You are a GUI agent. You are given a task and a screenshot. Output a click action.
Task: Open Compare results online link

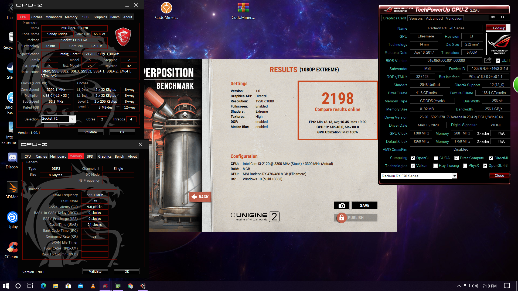tap(337, 109)
